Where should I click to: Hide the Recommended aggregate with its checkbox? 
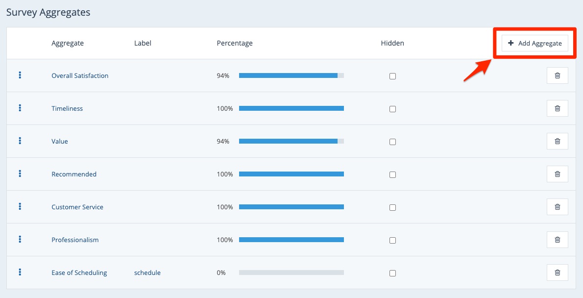(x=392, y=174)
